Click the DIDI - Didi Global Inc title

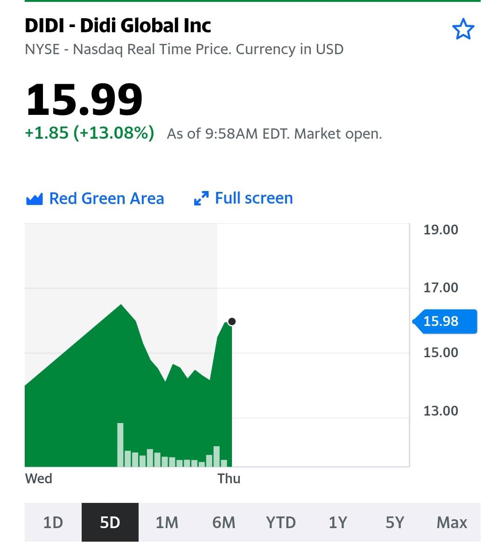(118, 26)
